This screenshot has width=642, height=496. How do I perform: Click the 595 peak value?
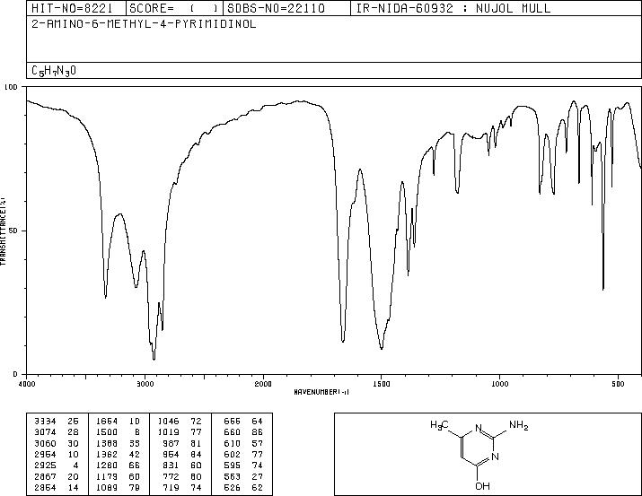233,466
